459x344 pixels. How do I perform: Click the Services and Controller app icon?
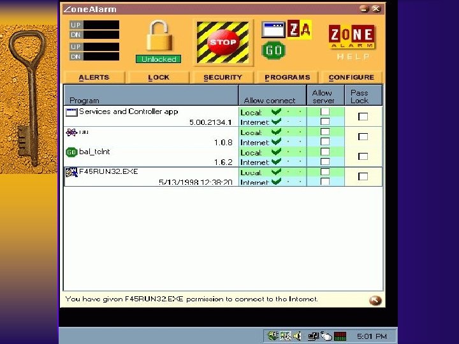[x=71, y=112]
